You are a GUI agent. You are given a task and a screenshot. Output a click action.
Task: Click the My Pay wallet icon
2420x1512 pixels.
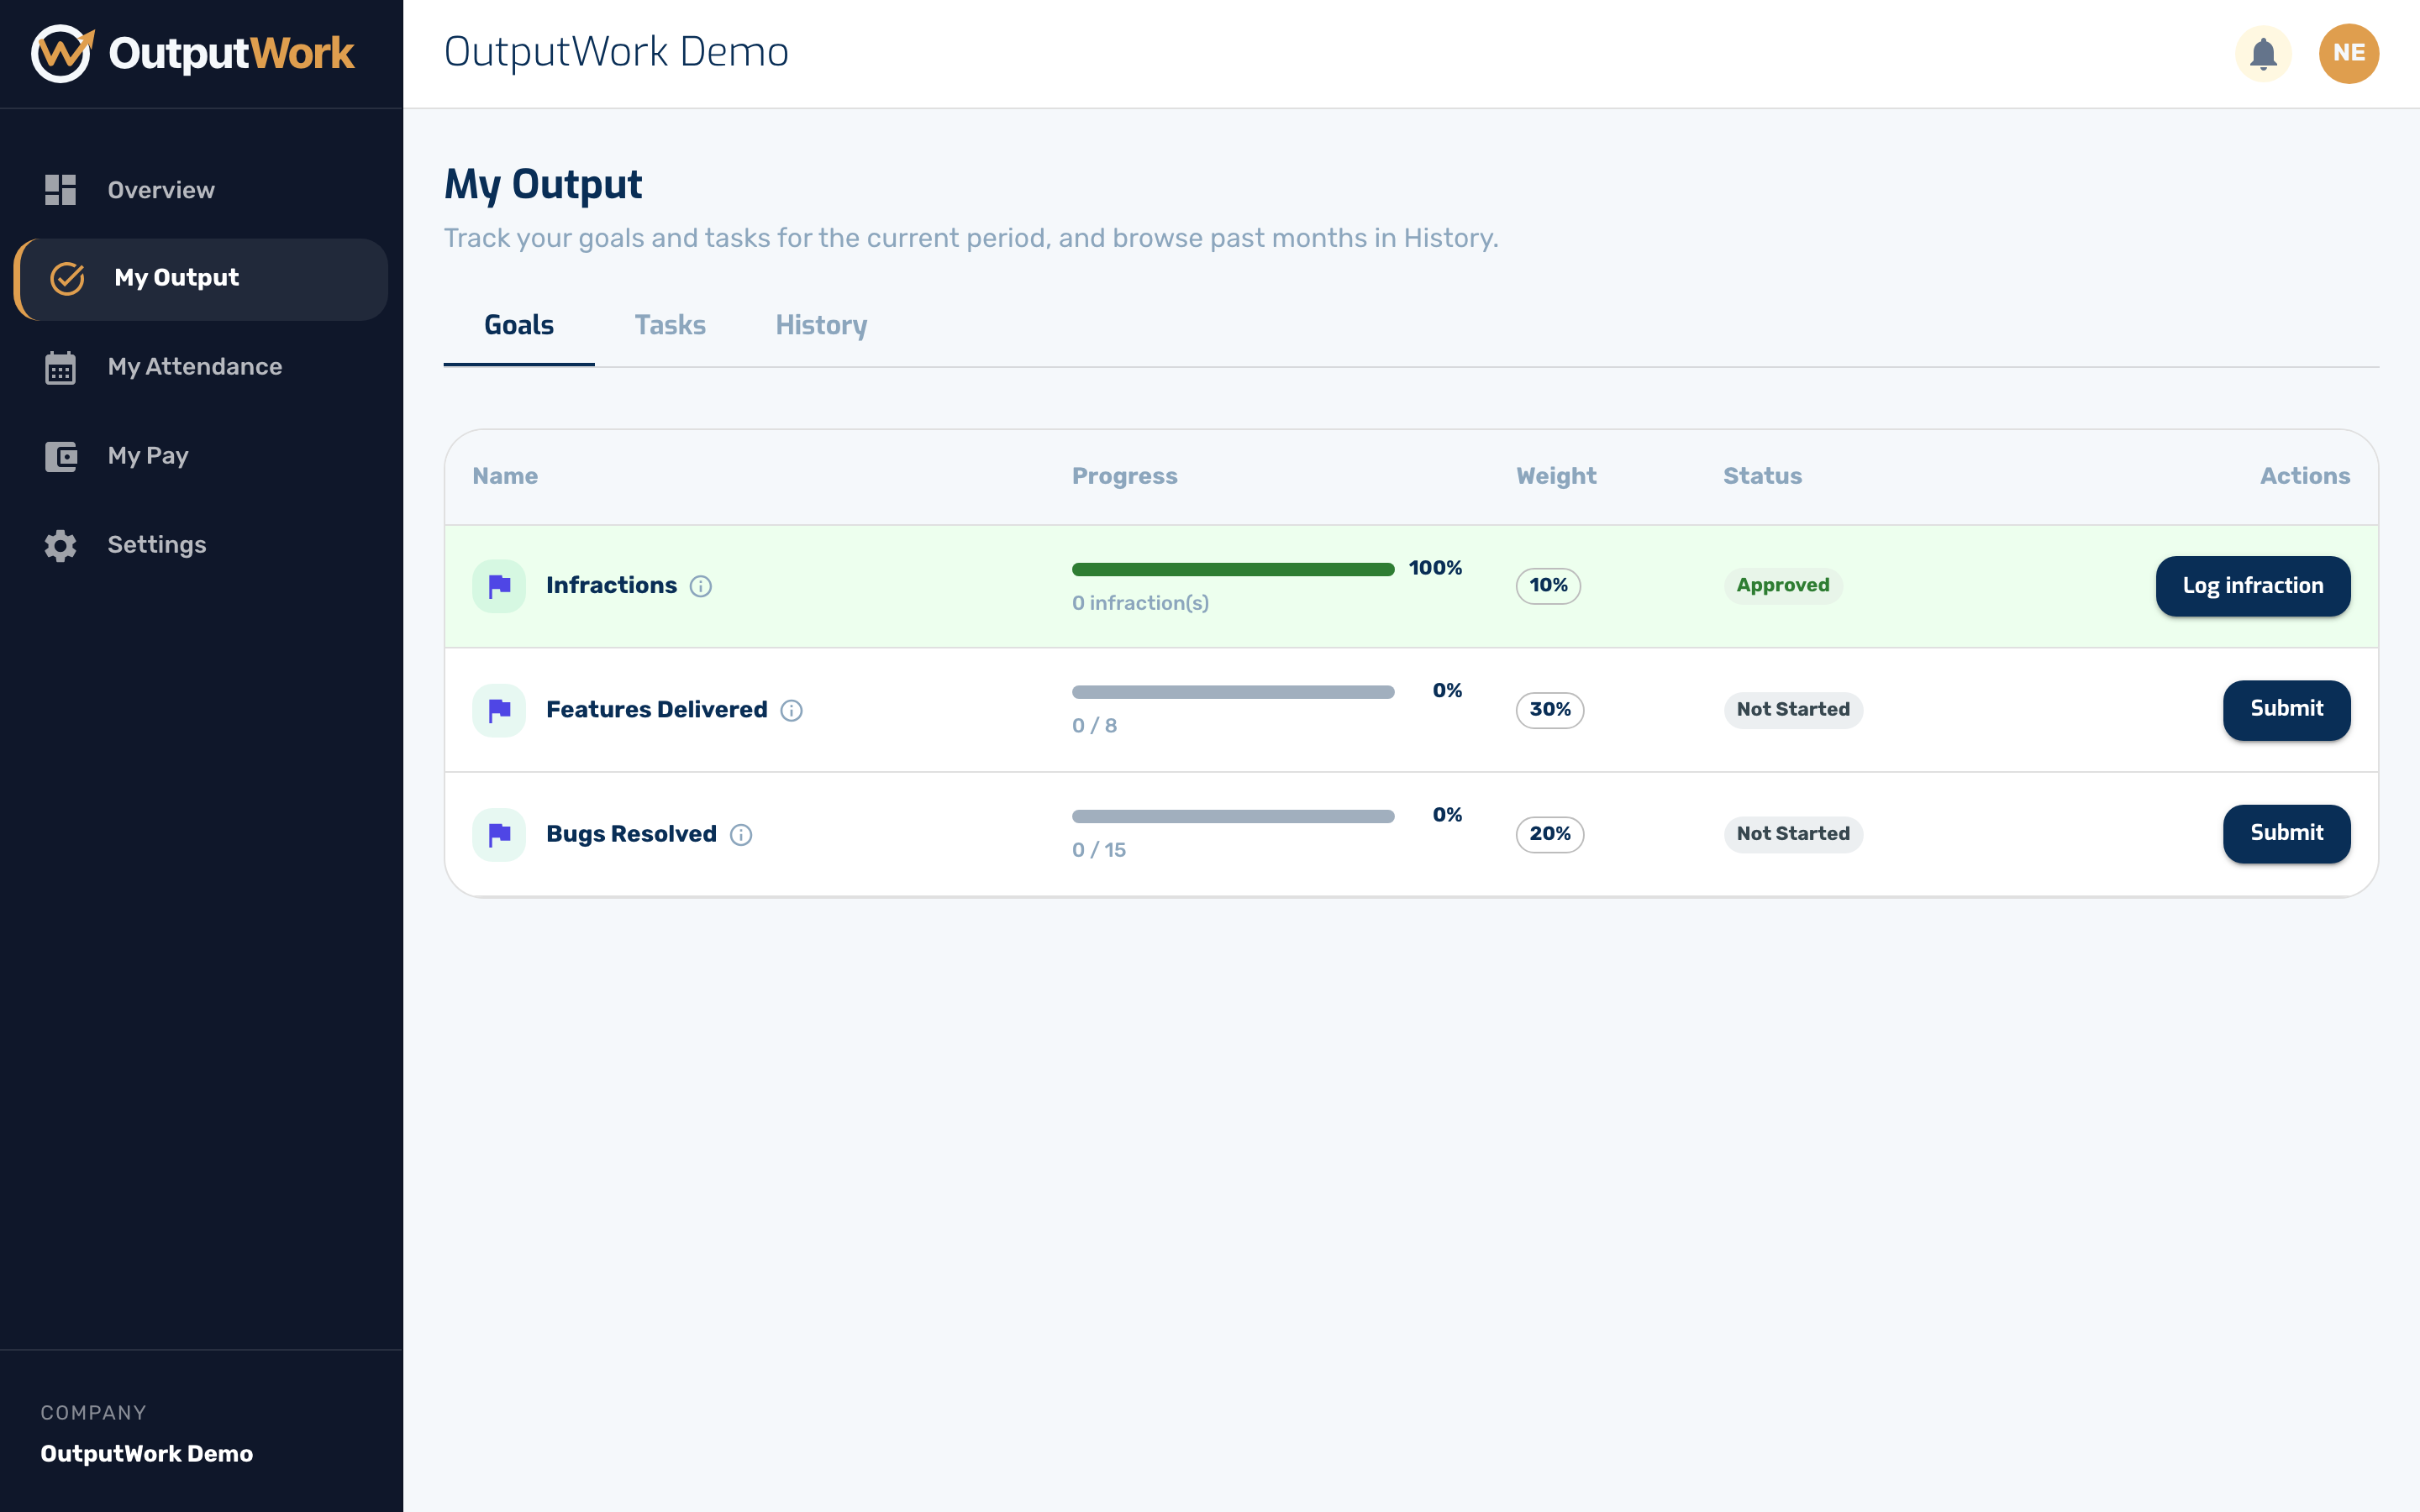click(x=60, y=456)
